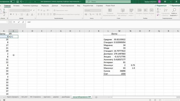180x101 pixels.
Task: Click the Center alignment icon
Action: (41, 14)
